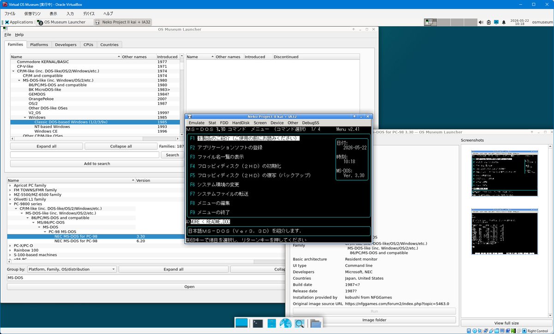The height and width of the screenshot is (334, 554).
Task: Click the Right Control host key indicator
Action: pos(537,331)
